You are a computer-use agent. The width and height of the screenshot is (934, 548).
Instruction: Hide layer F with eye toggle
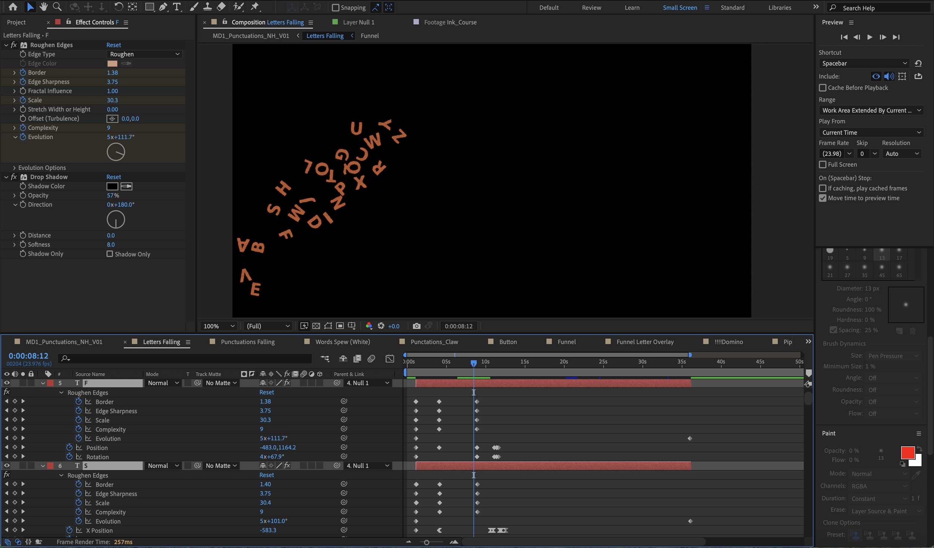(7, 383)
